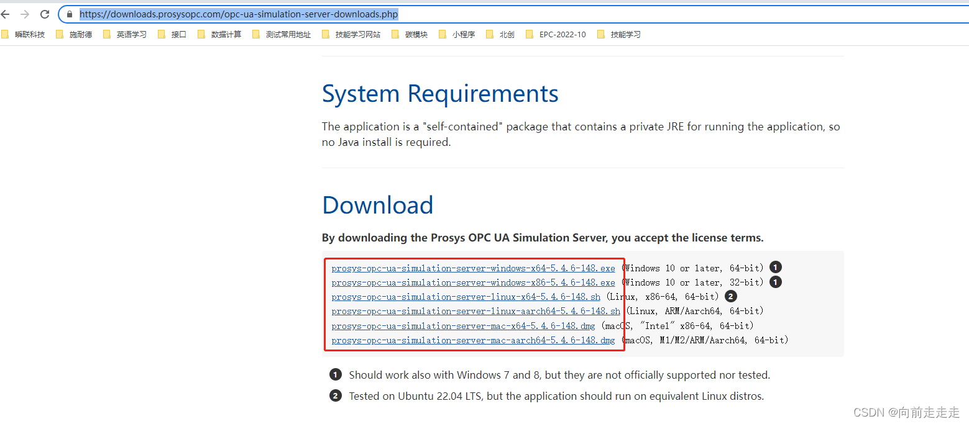Viewport: 969px width, 424px height.
Task: Open the 小程序 bookmark folder
Action: click(x=457, y=35)
